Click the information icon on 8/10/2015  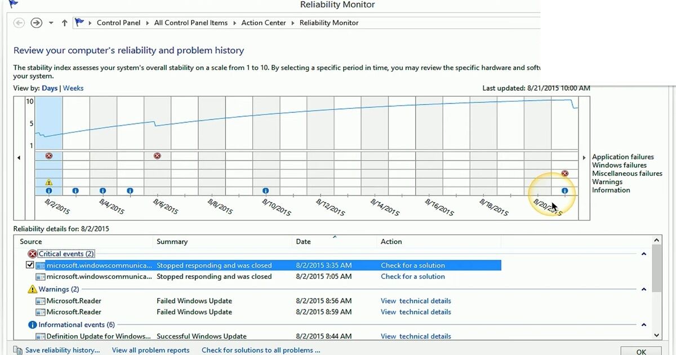(265, 191)
